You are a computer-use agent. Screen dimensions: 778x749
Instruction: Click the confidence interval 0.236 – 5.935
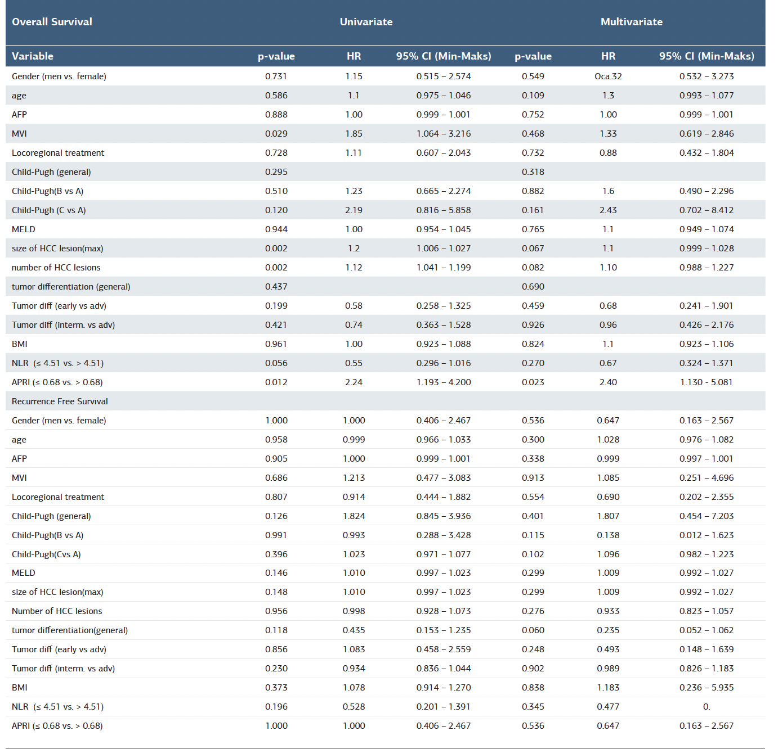(706, 688)
